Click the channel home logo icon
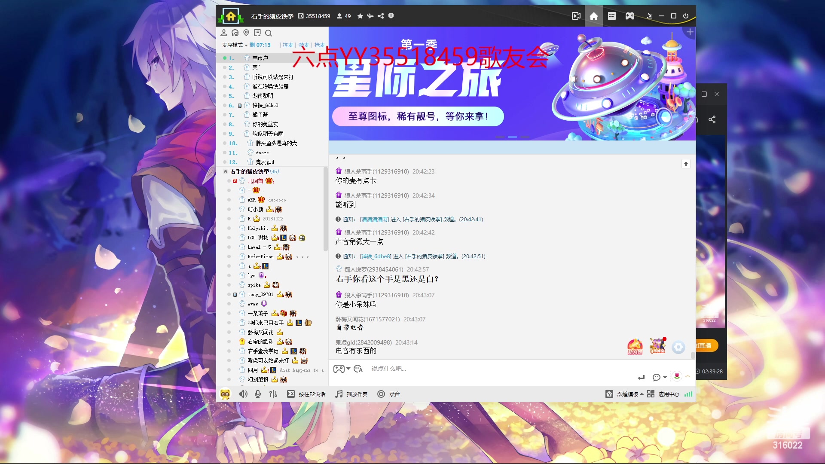 tap(231, 16)
